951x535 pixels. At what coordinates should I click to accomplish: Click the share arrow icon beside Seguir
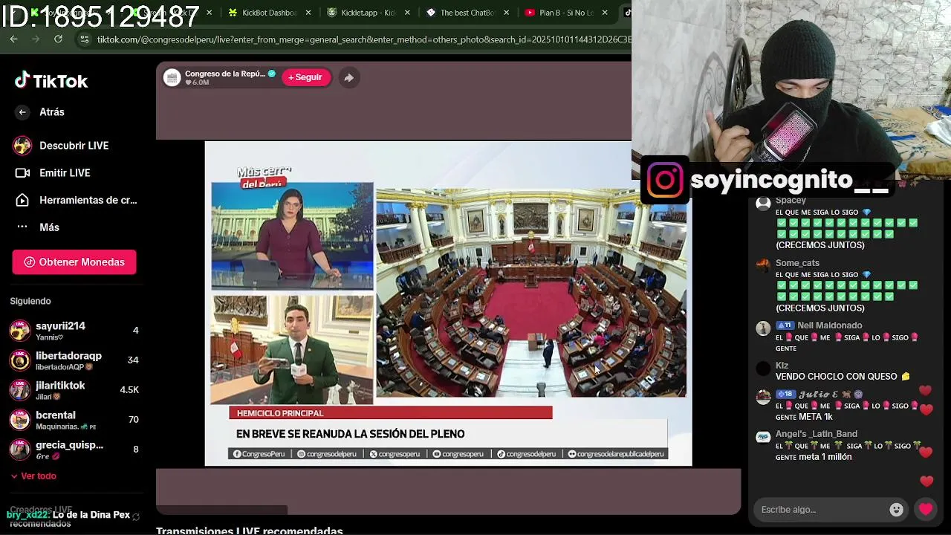click(x=348, y=77)
